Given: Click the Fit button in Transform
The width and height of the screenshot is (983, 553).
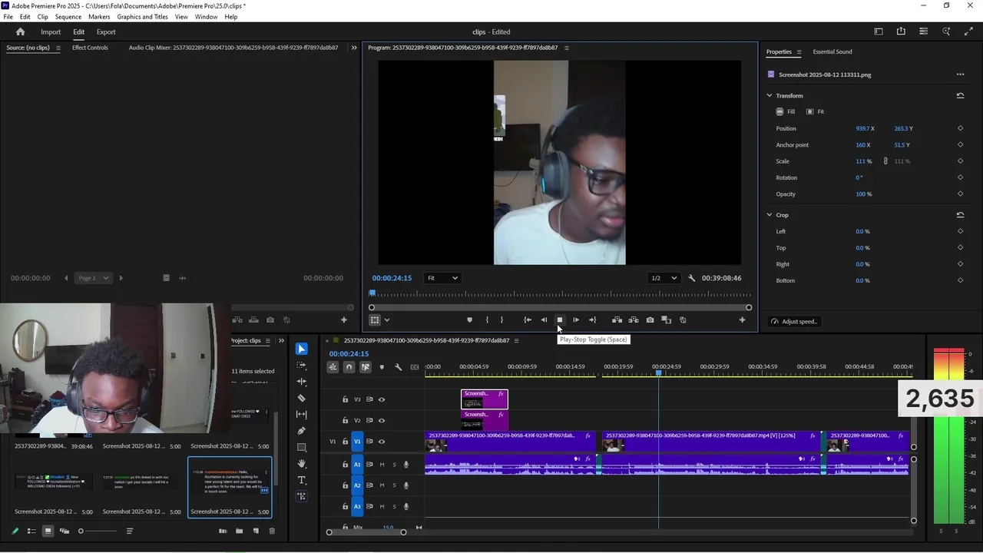Looking at the screenshot, I should (x=815, y=112).
